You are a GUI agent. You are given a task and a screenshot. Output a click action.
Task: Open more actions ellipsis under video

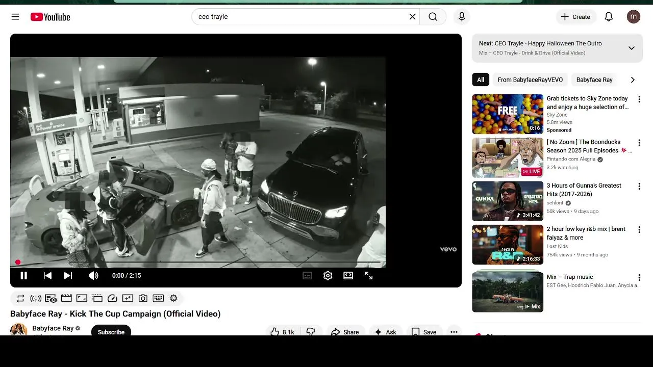pos(454,331)
